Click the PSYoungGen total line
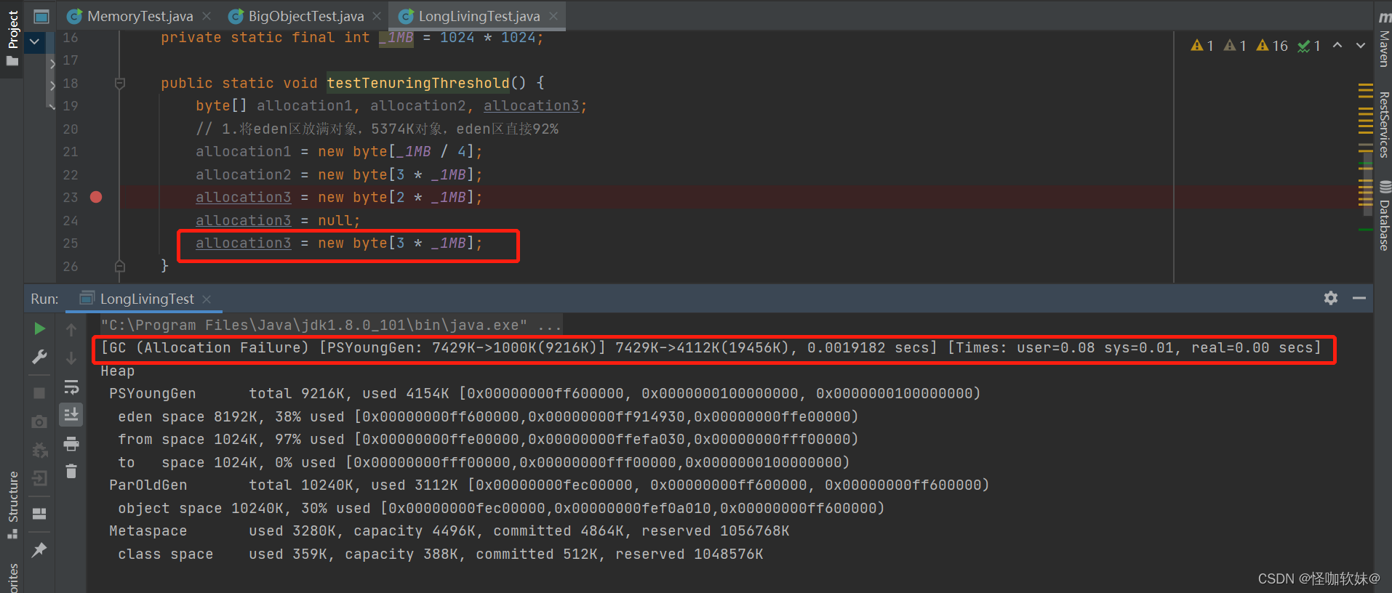Viewport: 1392px width, 593px height. pyautogui.click(x=545, y=393)
